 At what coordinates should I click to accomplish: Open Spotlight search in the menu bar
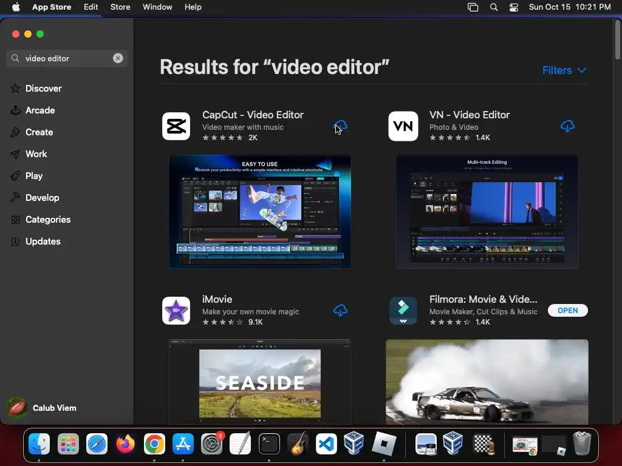[494, 7]
